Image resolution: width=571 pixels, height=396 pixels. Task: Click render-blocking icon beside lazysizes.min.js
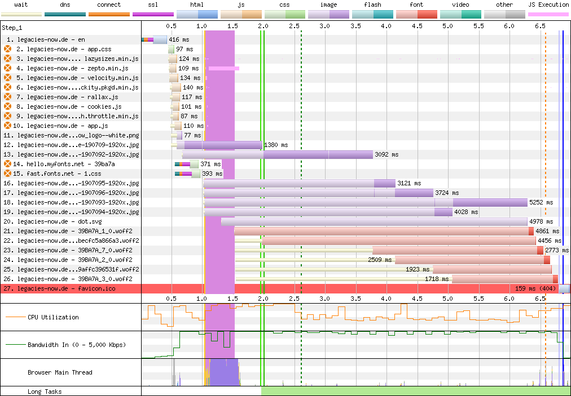point(7,59)
